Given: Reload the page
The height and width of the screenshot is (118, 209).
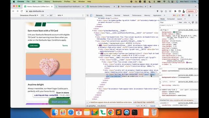Looking at the screenshot, I should click(22, 11).
